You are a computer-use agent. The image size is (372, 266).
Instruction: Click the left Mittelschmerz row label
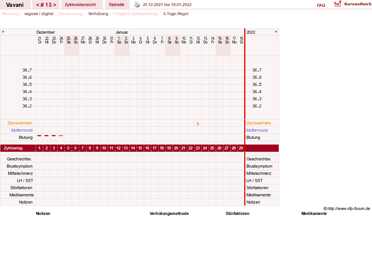pyautogui.click(x=20, y=173)
